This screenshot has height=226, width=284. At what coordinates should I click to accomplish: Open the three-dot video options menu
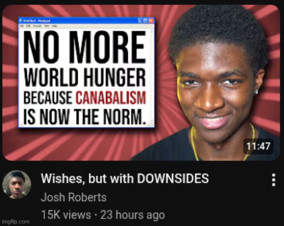click(x=274, y=180)
